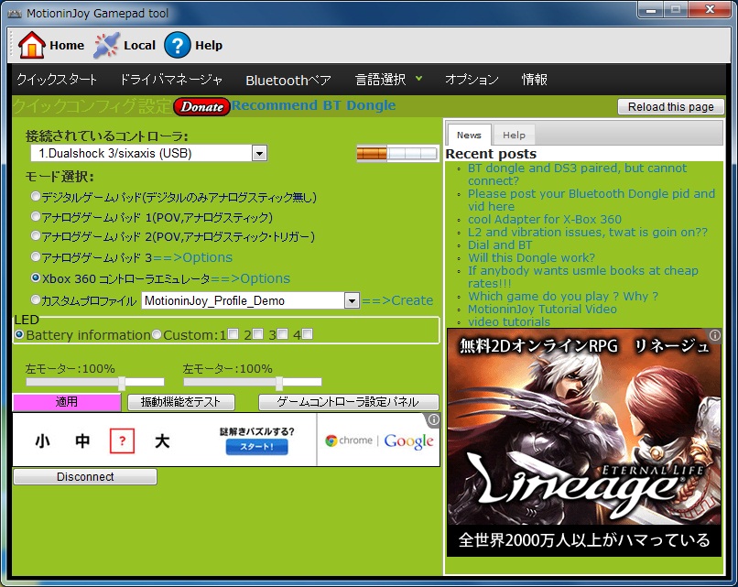Open 'video tutorials' post link

pos(509,321)
